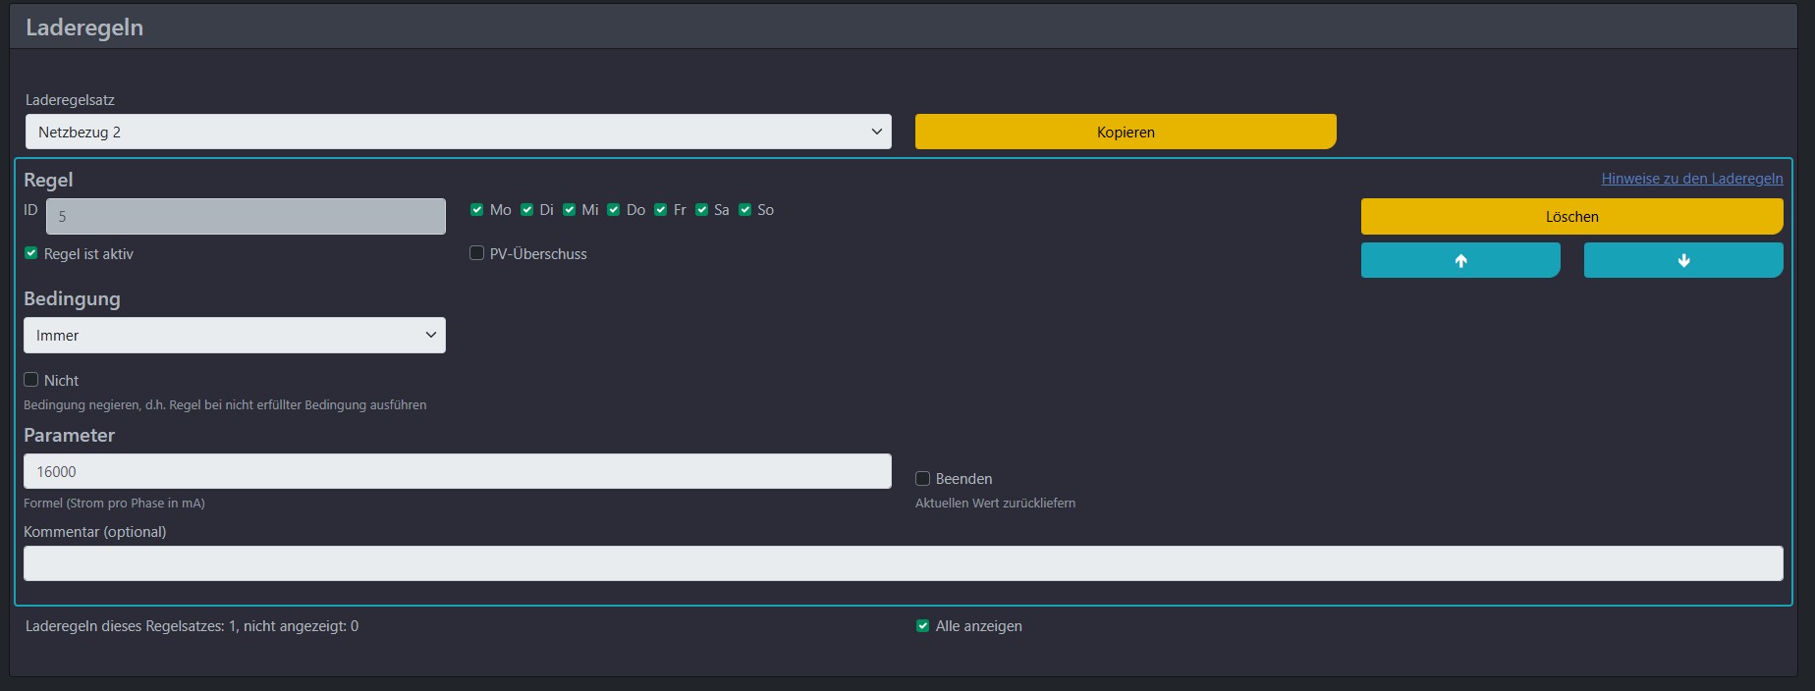Disable the Mi weekday checkbox
This screenshot has height=691, width=1815.
tap(570, 210)
